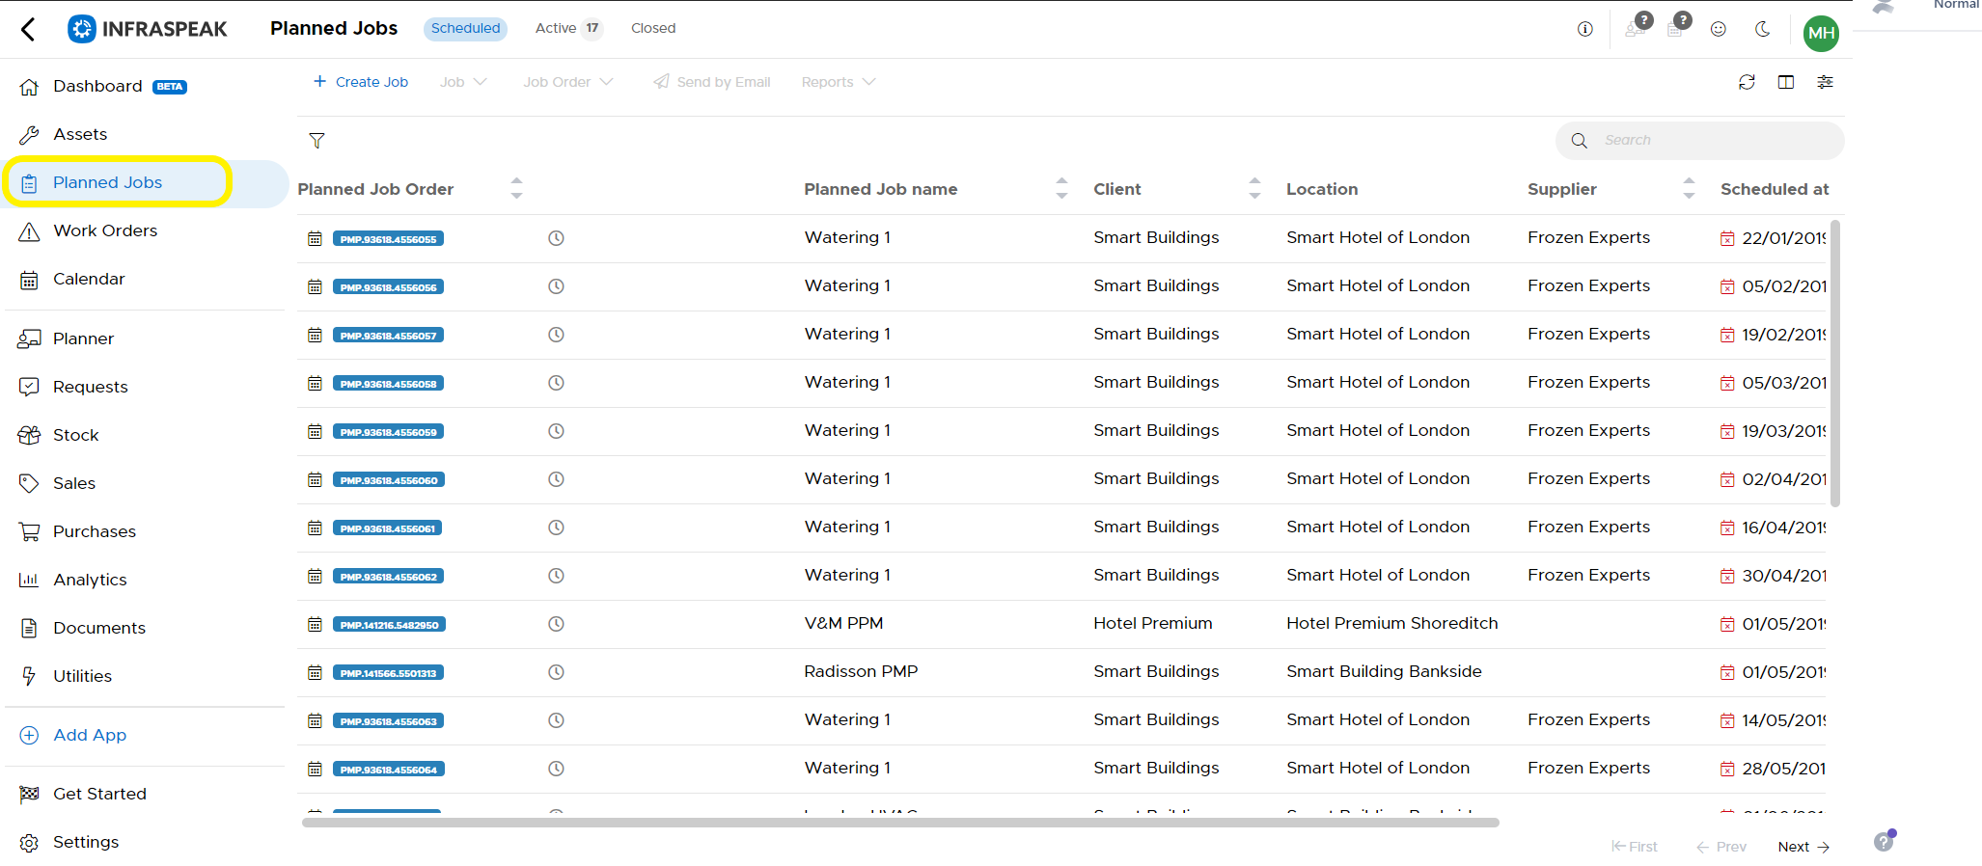Open the Infraspeak logo home

click(148, 29)
